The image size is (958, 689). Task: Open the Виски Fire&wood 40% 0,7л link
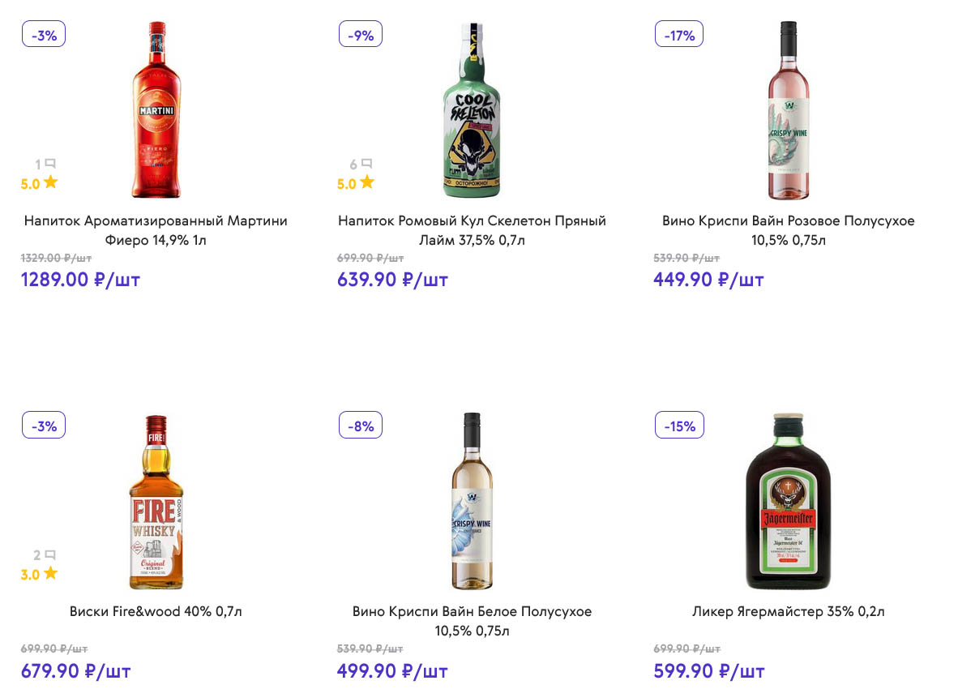click(156, 611)
